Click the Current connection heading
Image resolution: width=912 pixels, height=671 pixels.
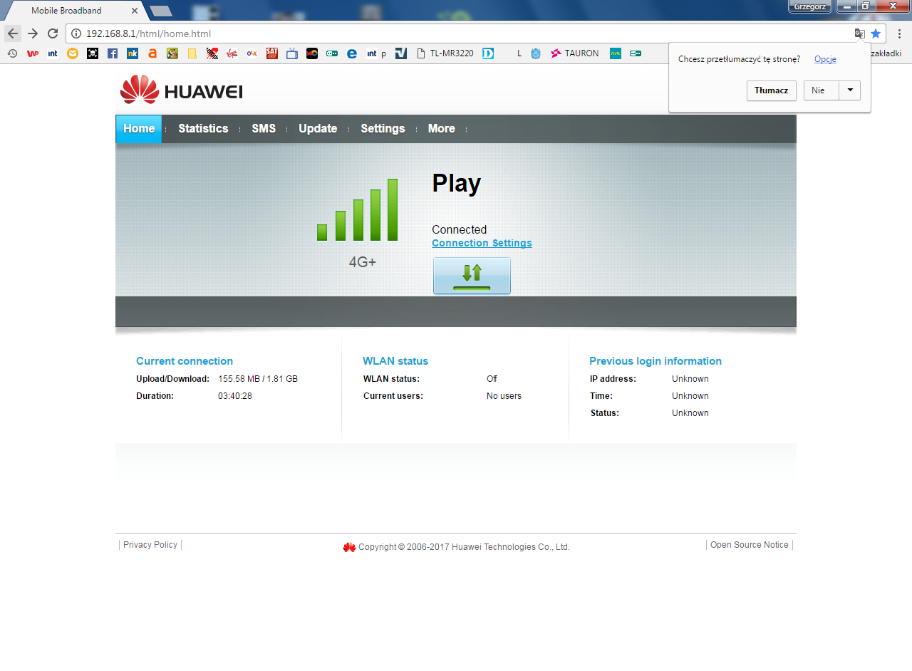185,361
